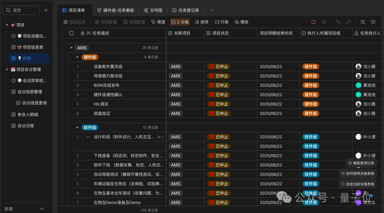384x213 pixels.
Task: Collapse the 硬件组 group
Action: 77,57
